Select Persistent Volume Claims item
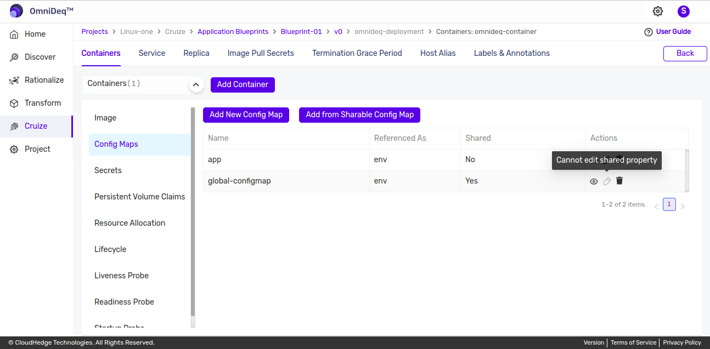710x349 pixels. 139,197
